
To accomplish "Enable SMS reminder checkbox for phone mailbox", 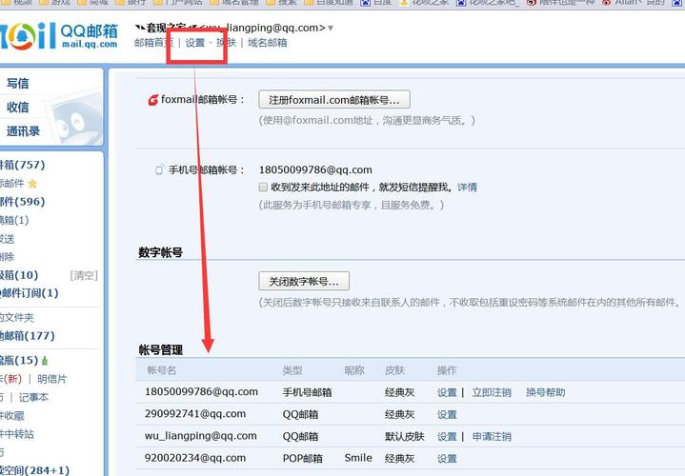I will point(263,188).
